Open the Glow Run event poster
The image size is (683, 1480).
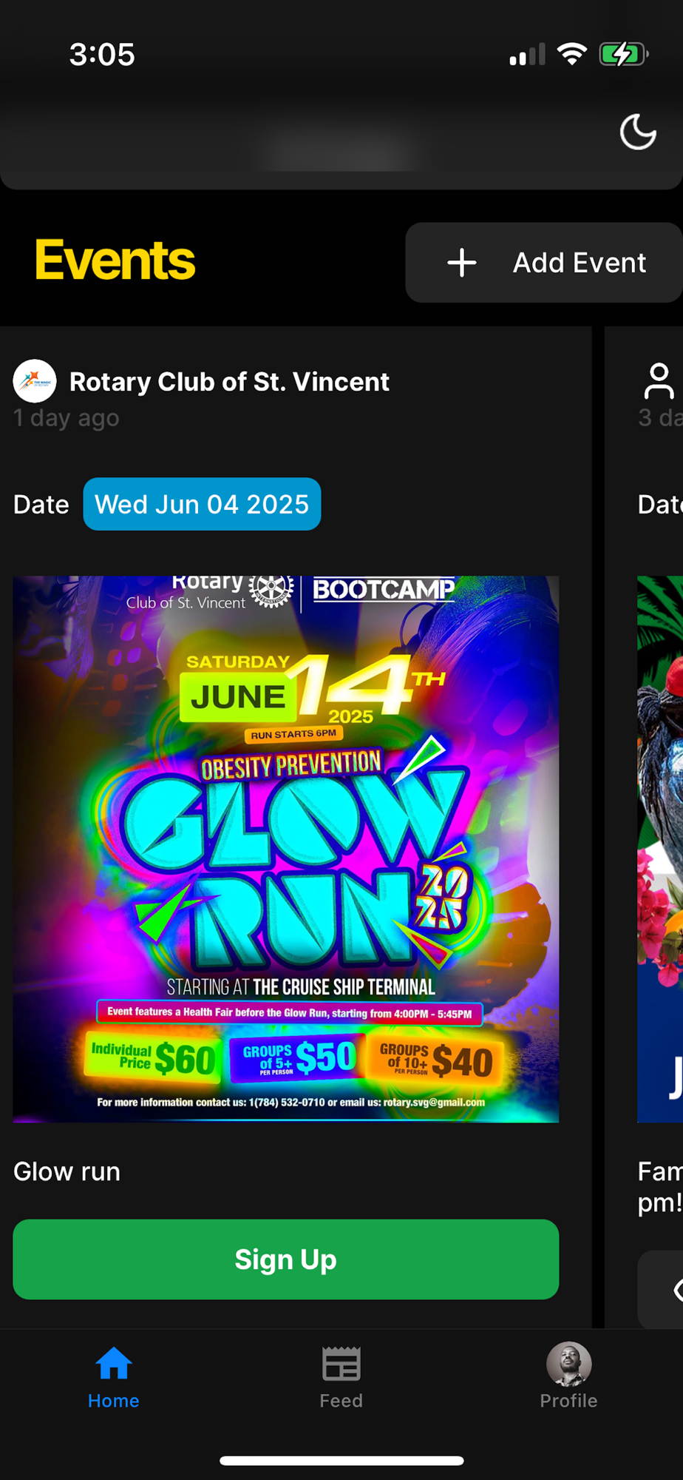coord(286,849)
